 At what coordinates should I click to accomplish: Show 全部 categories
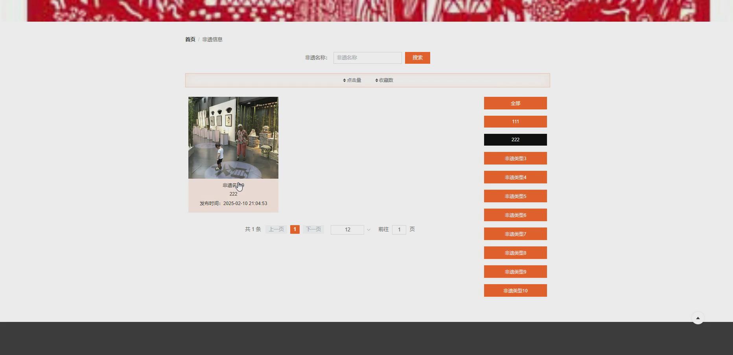516,103
